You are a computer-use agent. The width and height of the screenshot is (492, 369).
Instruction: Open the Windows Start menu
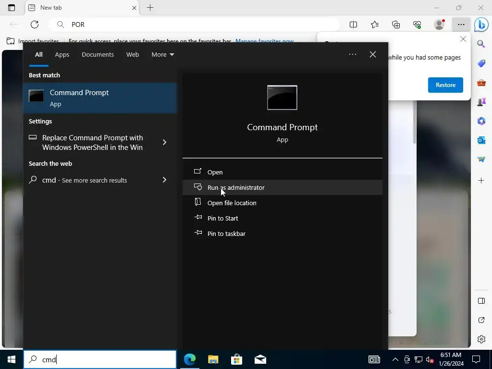[x=12, y=359]
